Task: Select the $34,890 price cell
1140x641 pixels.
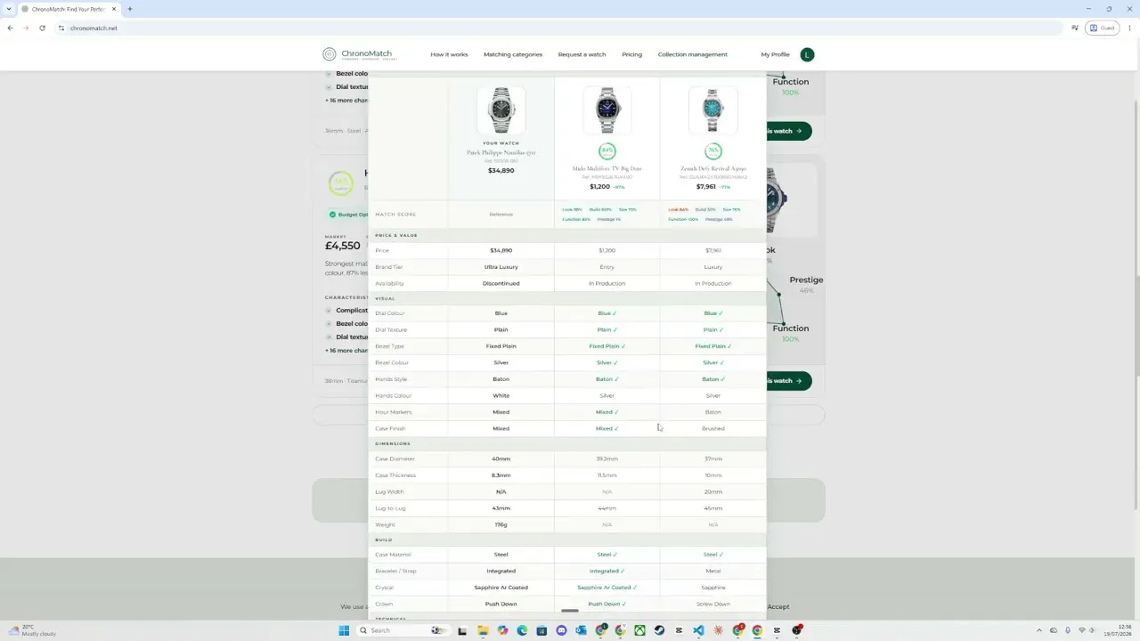Action: point(501,250)
